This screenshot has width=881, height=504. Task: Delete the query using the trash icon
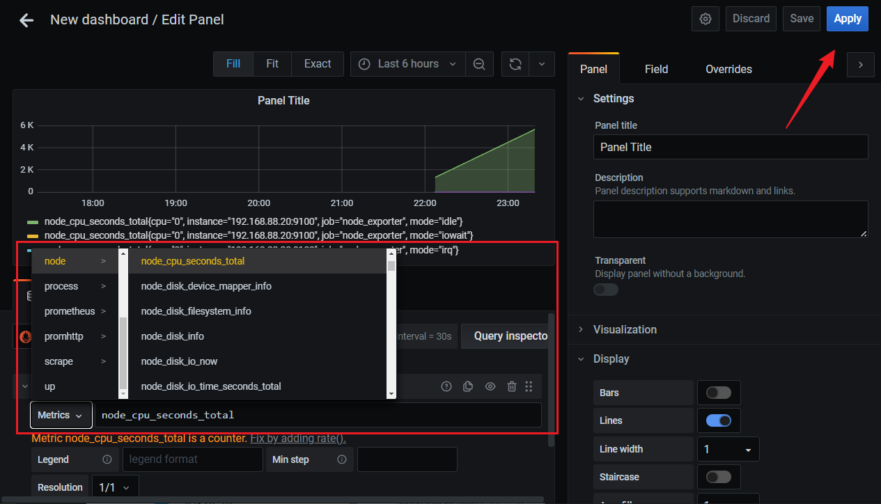512,386
